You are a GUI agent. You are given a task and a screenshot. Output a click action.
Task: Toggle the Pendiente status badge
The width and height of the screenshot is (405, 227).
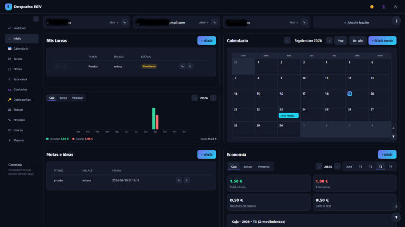pyautogui.click(x=149, y=66)
